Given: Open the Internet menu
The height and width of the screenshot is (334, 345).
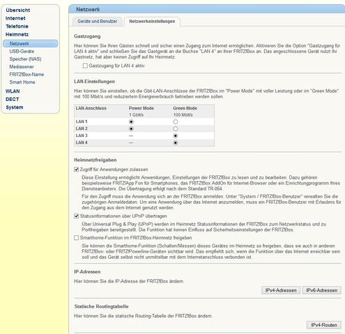Looking at the screenshot, I should pyautogui.click(x=15, y=18).
